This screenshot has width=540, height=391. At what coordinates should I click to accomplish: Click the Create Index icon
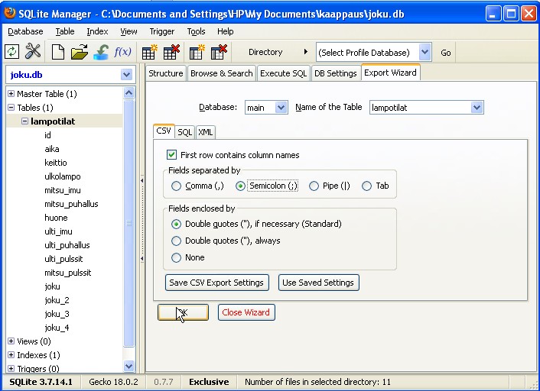tap(197, 52)
